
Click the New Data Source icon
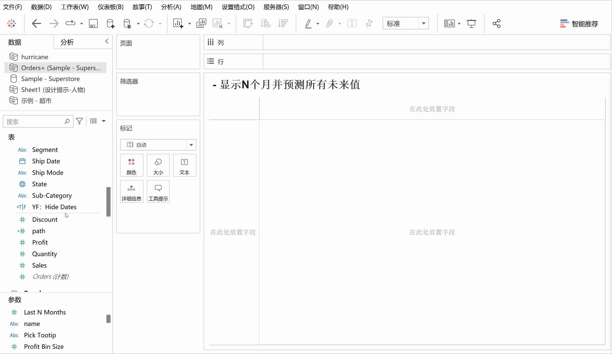pos(110,24)
